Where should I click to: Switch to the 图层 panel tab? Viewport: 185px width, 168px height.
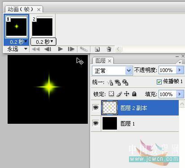pos(103,61)
